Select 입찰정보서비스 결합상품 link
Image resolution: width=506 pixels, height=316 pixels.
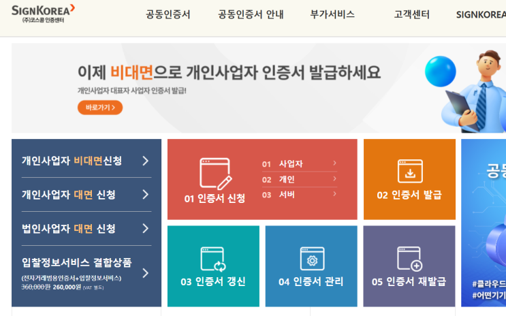(x=77, y=262)
